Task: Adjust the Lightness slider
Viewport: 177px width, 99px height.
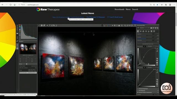Action: tap(147, 35)
